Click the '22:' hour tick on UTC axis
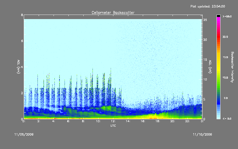The height and width of the screenshot is (149, 238). [x=187, y=121]
